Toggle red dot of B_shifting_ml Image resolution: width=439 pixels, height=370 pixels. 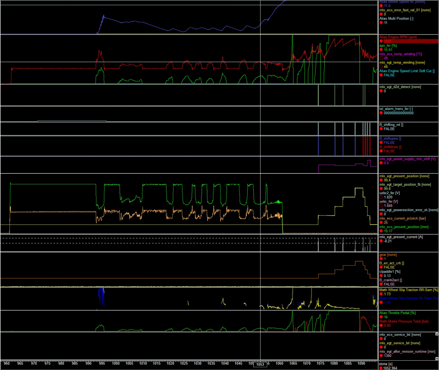pos(381,129)
